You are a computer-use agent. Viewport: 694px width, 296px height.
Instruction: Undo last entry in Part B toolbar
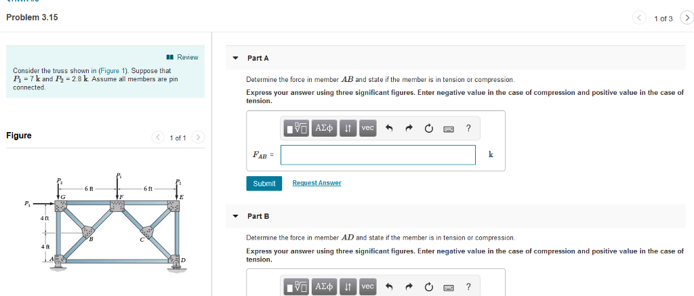click(x=390, y=287)
